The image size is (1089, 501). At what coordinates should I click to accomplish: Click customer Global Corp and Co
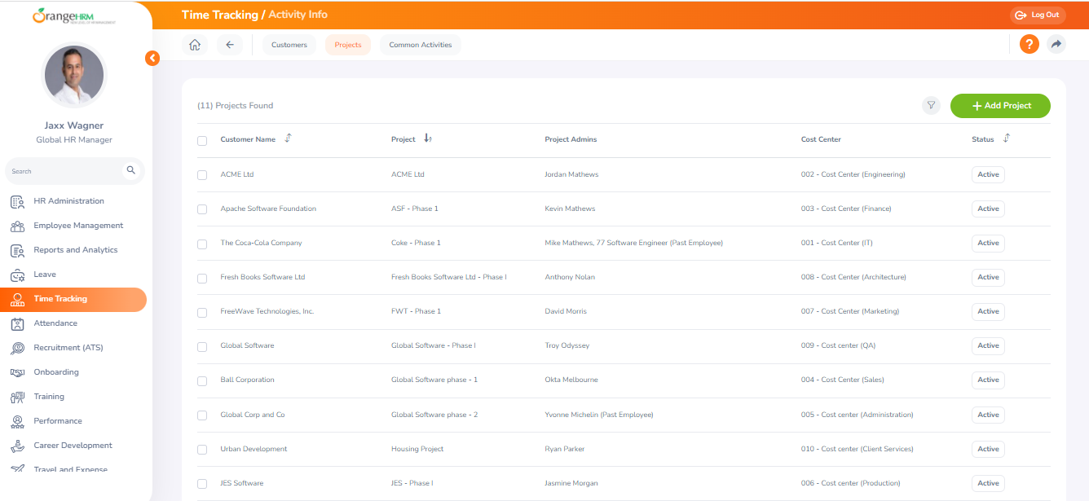(253, 415)
